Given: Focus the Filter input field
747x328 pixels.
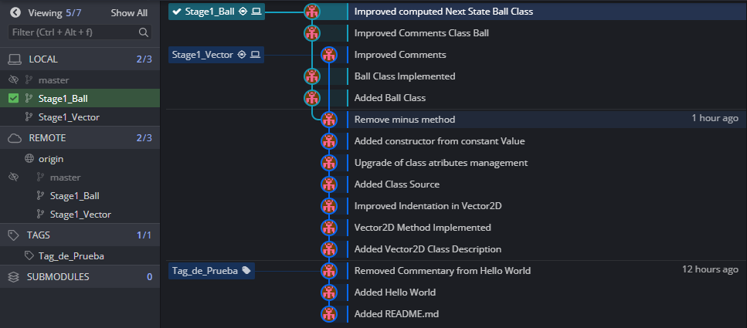Looking at the screenshot, I should [x=73, y=32].
